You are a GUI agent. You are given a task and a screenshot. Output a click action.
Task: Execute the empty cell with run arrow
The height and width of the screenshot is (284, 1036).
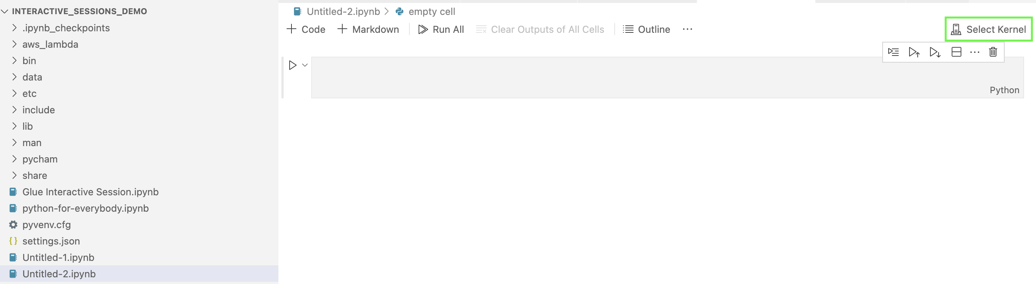(292, 65)
